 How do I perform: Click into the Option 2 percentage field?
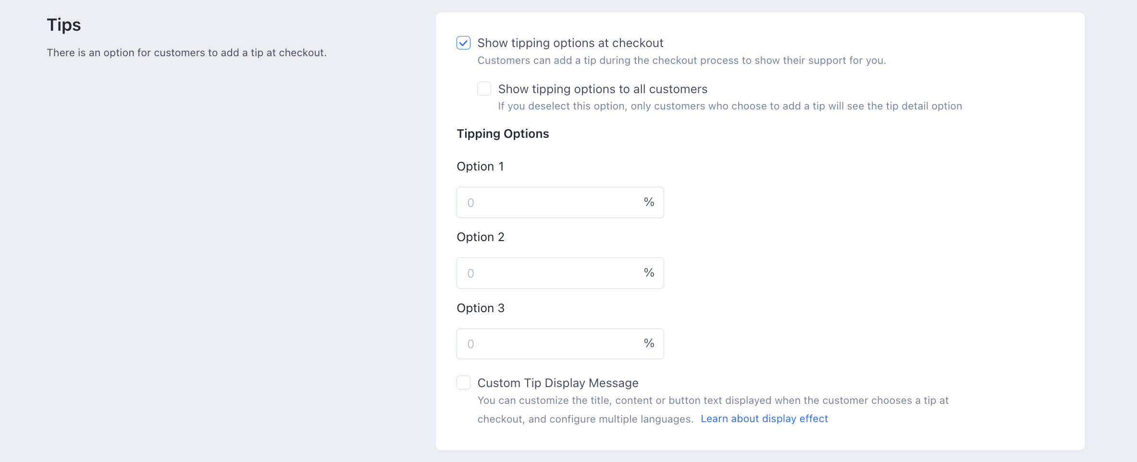tap(548, 273)
